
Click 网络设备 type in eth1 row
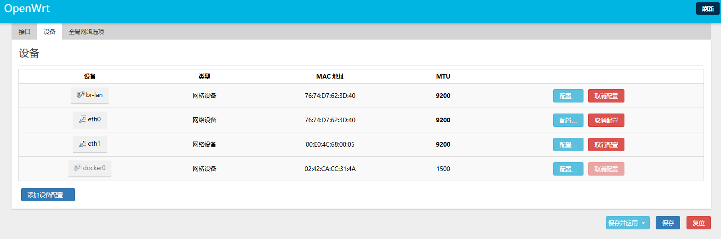(x=204, y=144)
